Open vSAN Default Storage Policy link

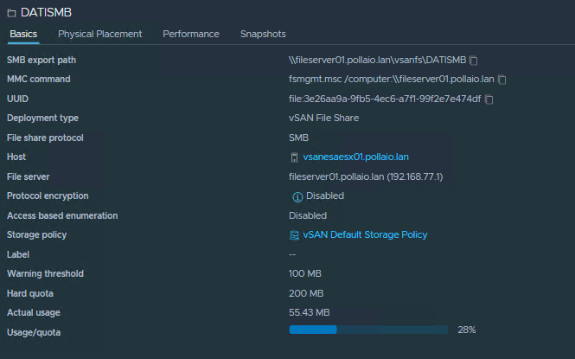365,234
